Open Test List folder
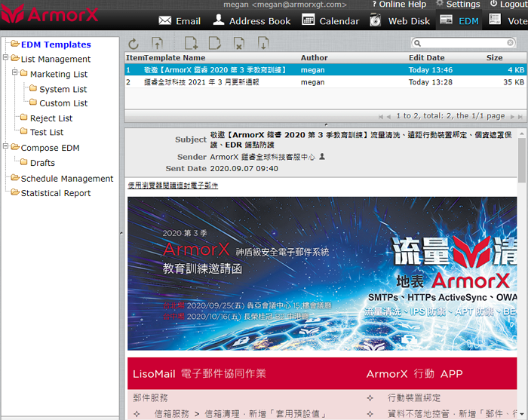528x420 pixels. click(47, 132)
